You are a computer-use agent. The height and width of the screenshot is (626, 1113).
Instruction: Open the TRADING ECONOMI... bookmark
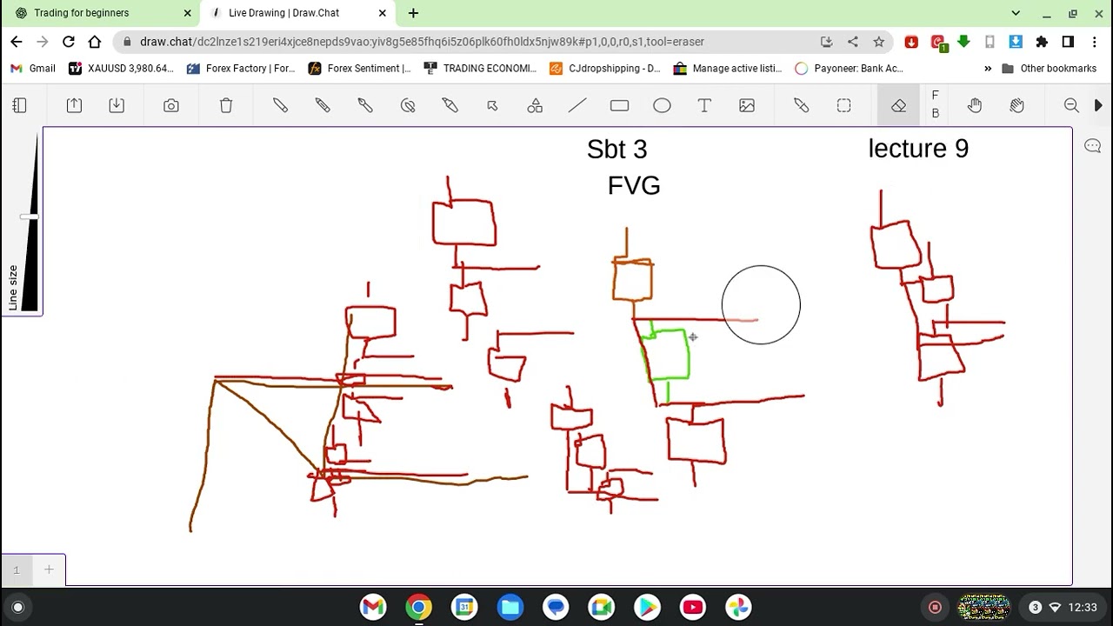pos(480,68)
